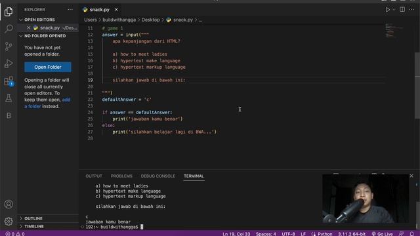The image size is (420, 236).
Task: Open the Manage gear icon
Action: pyautogui.click(x=9, y=222)
